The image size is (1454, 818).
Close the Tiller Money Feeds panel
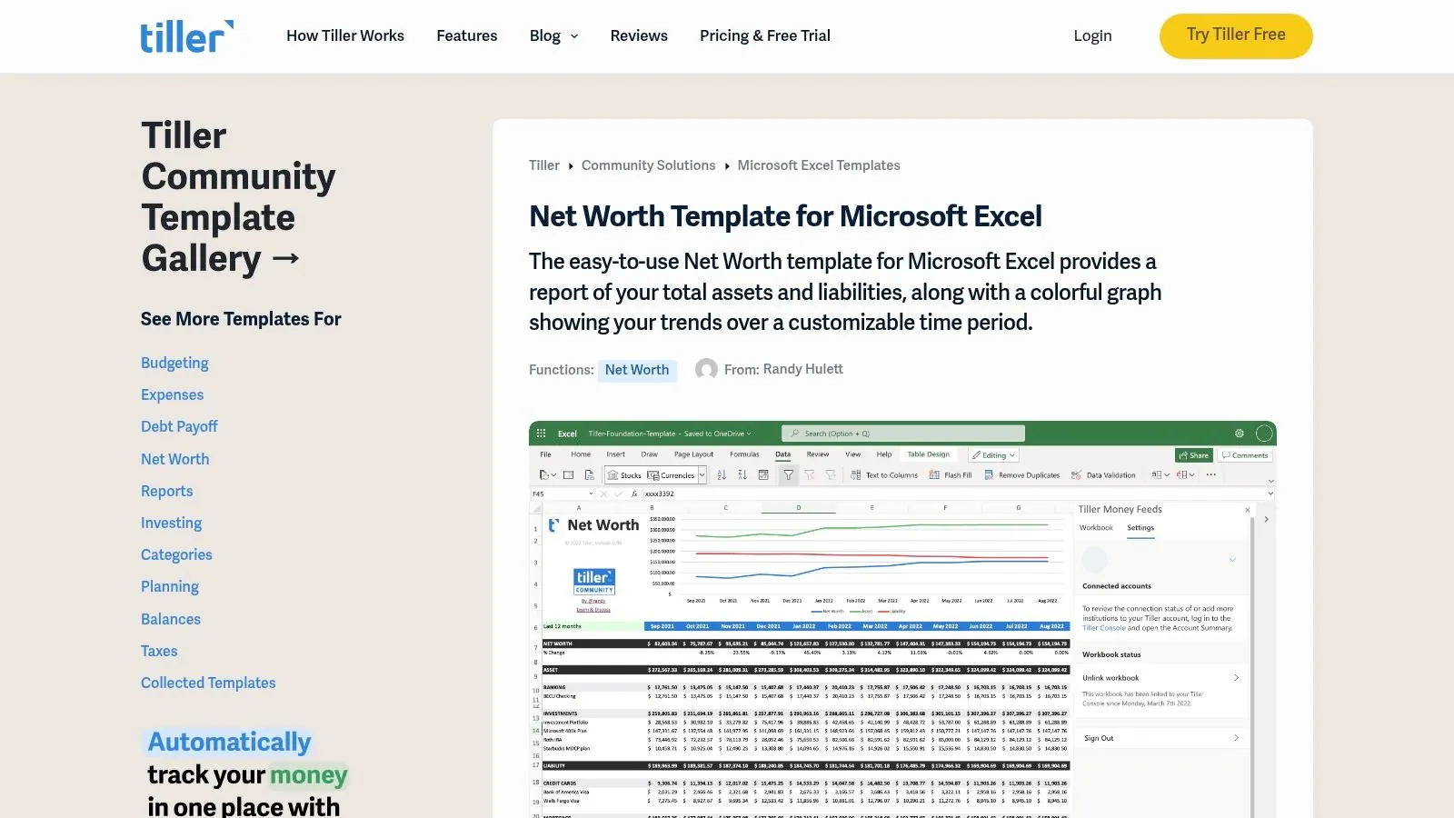pyautogui.click(x=1247, y=510)
